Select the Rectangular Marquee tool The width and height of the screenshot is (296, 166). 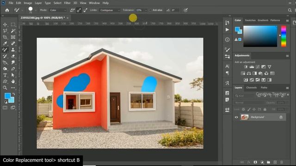13,24
